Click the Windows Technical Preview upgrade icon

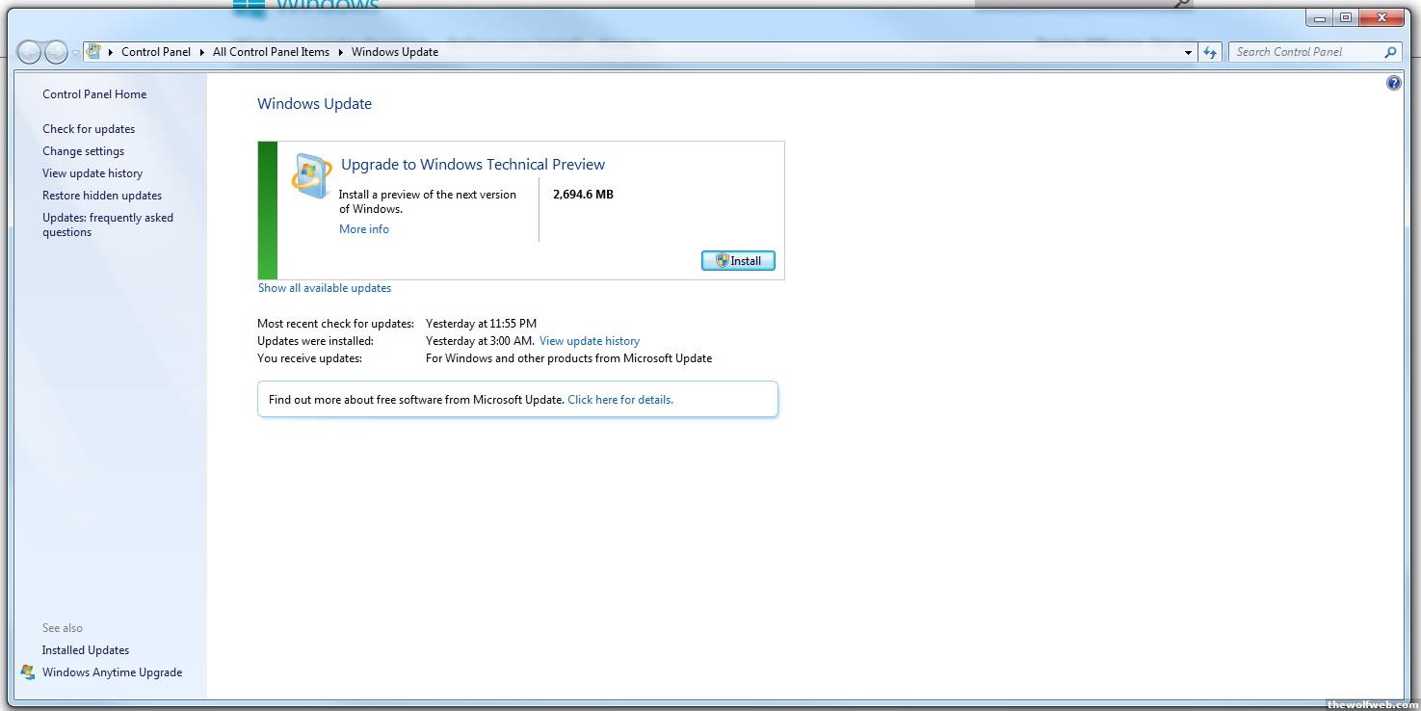(311, 176)
